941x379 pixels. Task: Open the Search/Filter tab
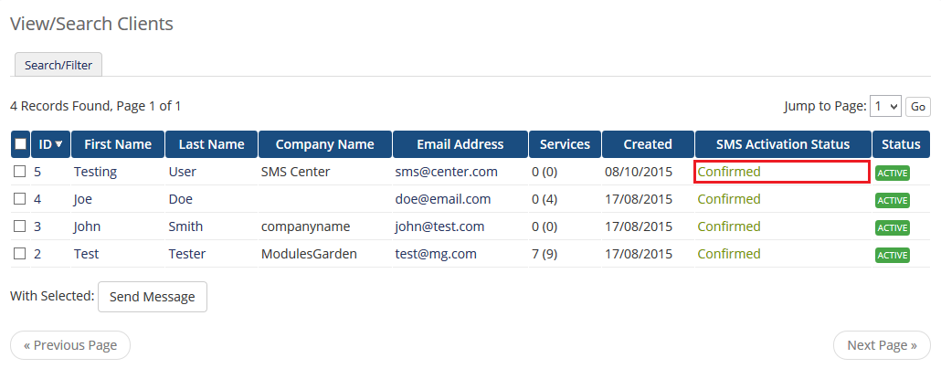click(58, 65)
